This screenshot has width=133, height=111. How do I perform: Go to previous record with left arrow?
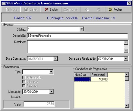87,9
